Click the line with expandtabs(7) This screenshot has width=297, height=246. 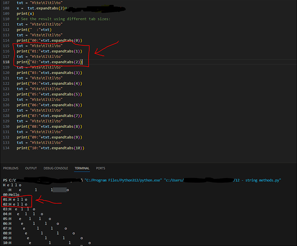pyautogui.click(x=49, y=116)
